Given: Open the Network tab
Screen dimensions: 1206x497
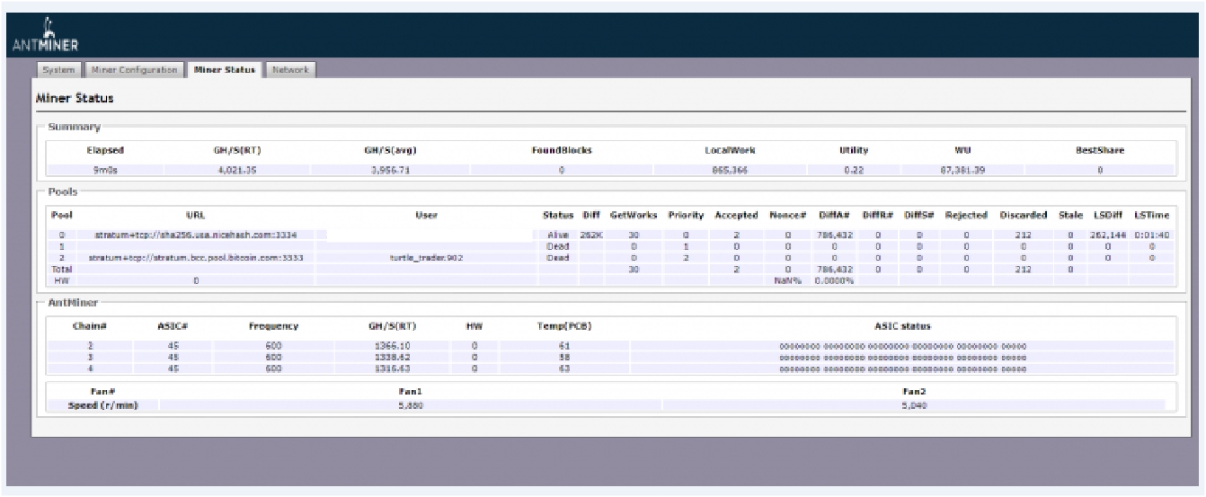Looking at the screenshot, I should coord(290,70).
